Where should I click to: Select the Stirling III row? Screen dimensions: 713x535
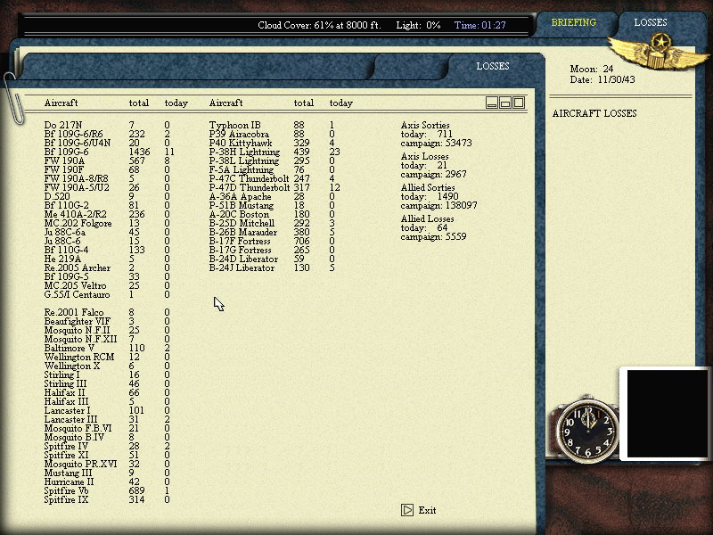(x=107, y=384)
